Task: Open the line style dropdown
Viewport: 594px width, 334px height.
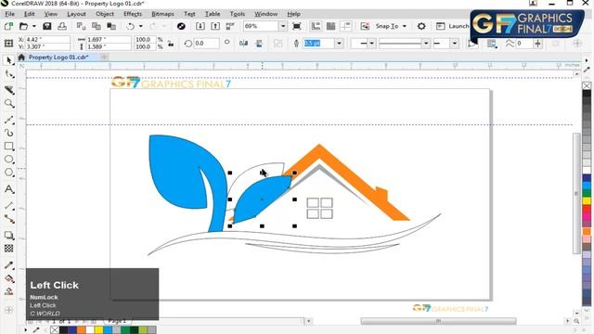Action: [426, 44]
